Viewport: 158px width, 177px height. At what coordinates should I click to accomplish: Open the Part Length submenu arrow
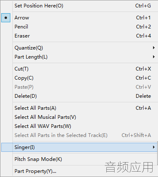(154, 57)
